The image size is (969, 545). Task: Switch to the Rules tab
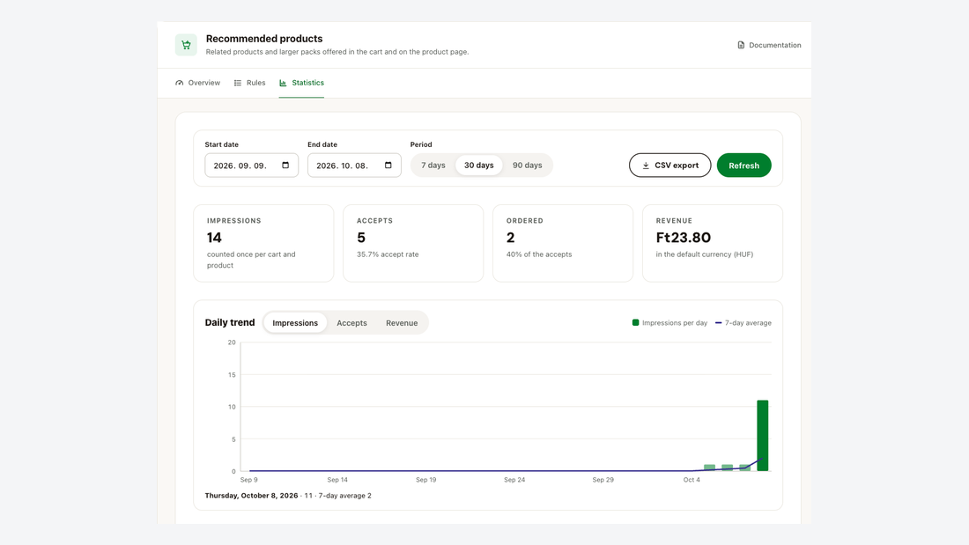249,83
